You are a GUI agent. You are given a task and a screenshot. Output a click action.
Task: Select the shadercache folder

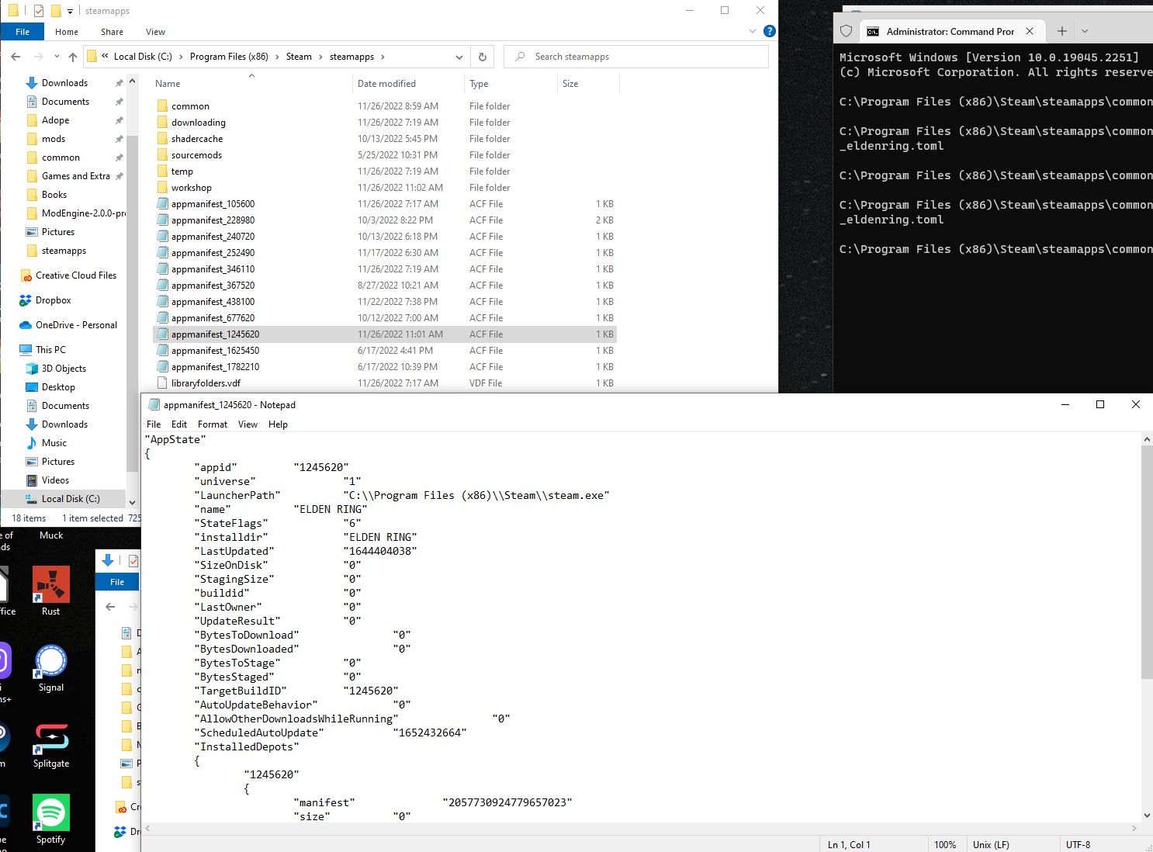pyautogui.click(x=197, y=139)
